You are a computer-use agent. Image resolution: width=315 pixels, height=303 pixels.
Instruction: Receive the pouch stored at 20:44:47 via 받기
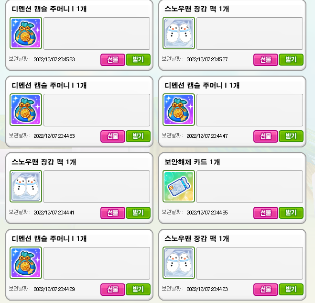click(x=291, y=136)
